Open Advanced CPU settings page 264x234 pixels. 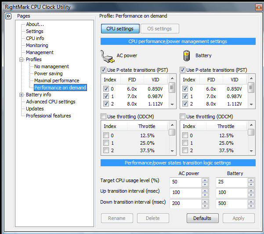(51, 102)
